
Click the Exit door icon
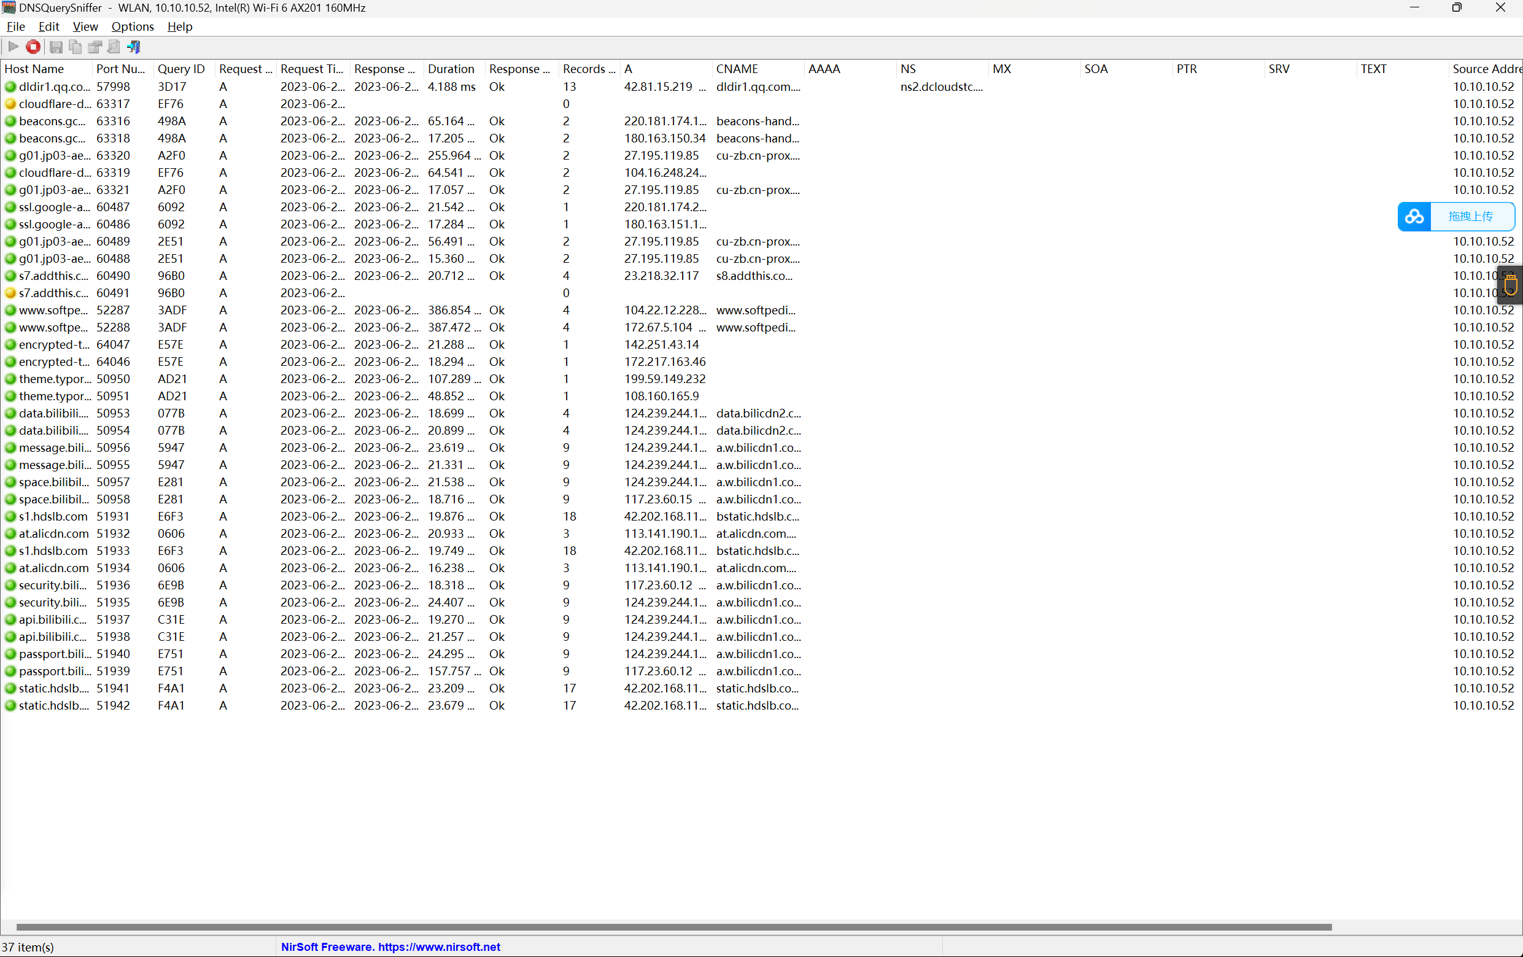(133, 47)
